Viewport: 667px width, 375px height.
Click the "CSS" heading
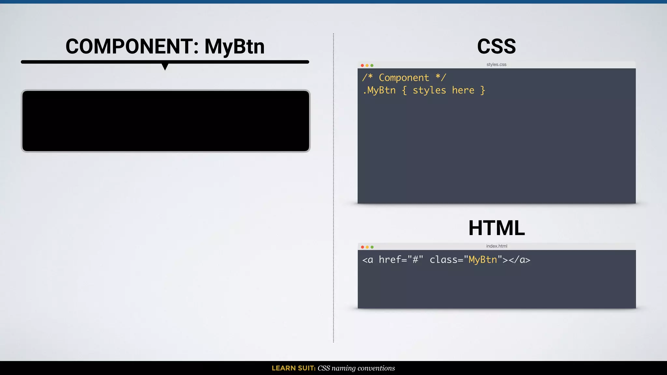point(496,46)
